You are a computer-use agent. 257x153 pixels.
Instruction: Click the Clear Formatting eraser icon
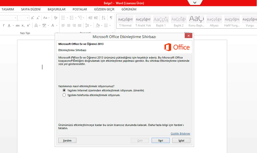pyautogui.click(x=56, y=18)
